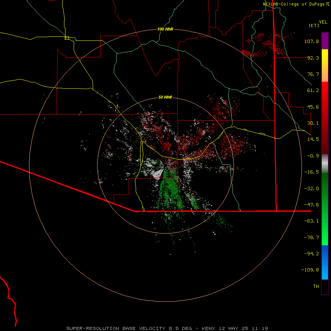Click the -63.1 scale value
Image resolution: width=331 pixels, height=331 pixels.
point(312,221)
